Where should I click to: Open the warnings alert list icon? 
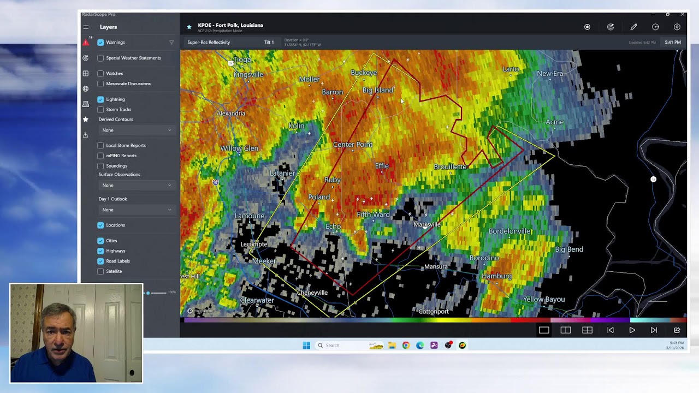(x=86, y=42)
